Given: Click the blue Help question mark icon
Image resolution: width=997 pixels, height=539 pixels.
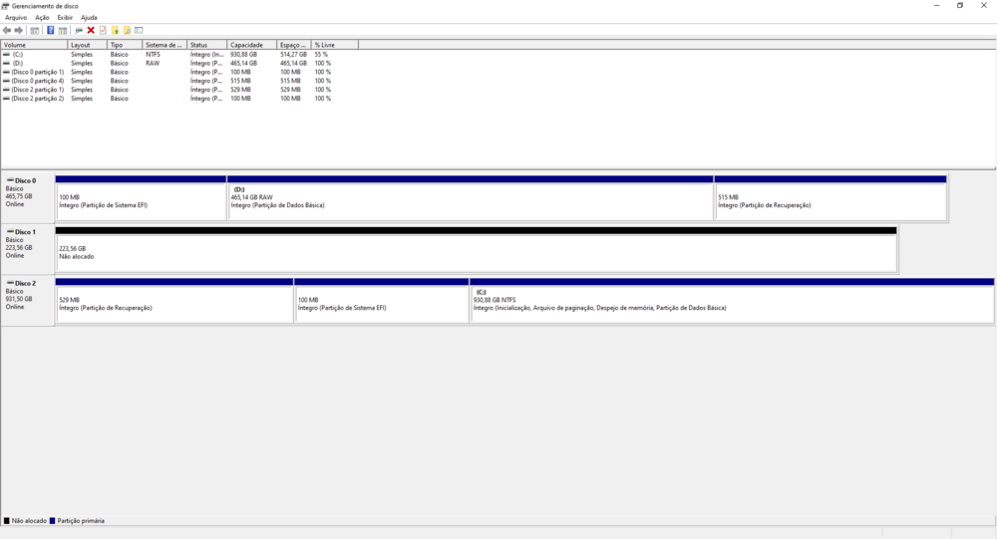Looking at the screenshot, I should [51, 31].
